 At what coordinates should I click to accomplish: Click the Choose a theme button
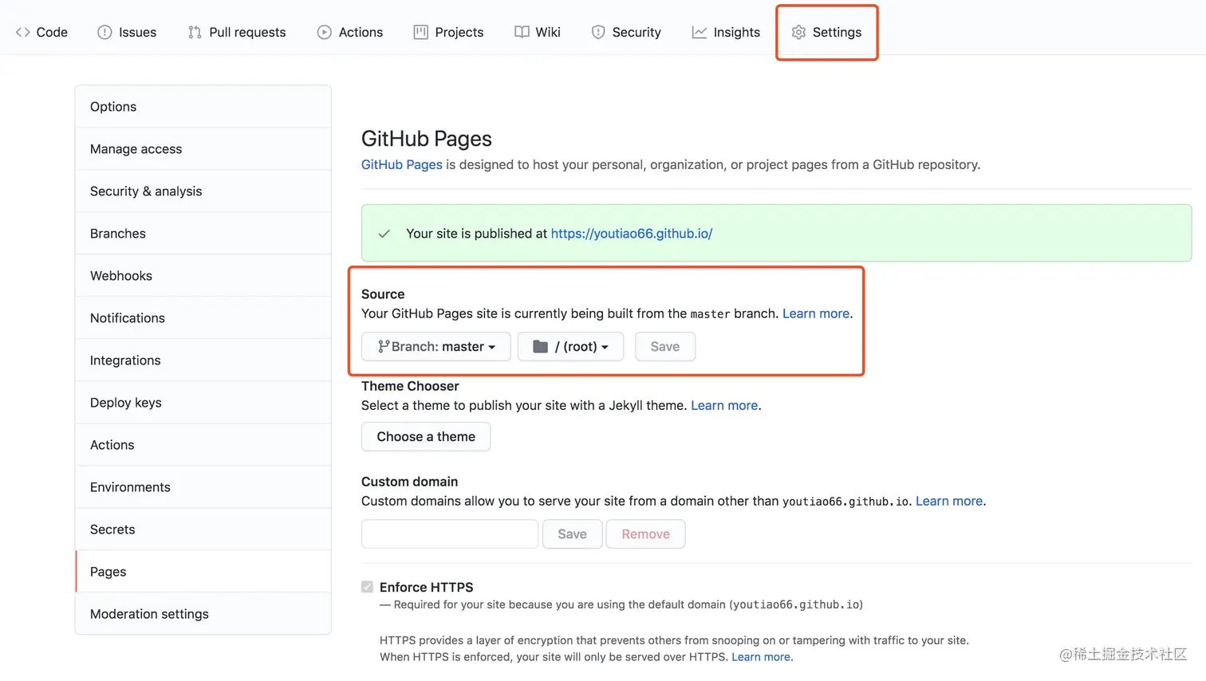(426, 436)
